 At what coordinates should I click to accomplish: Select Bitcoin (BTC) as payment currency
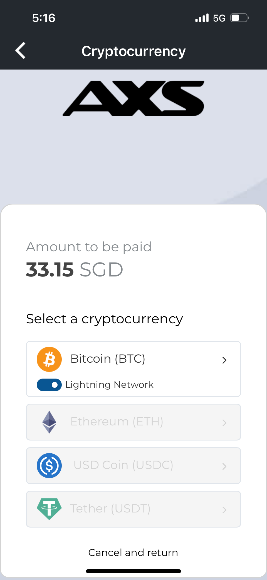pos(108,359)
